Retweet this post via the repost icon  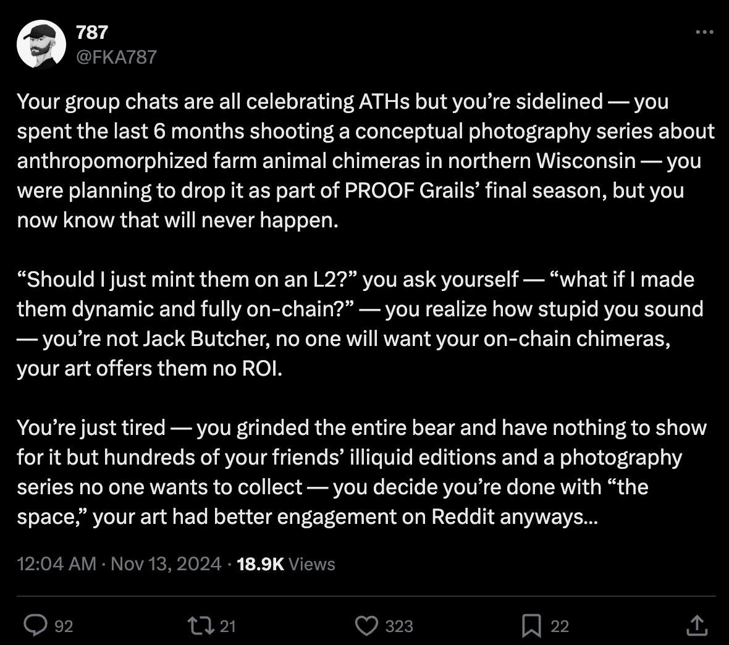point(200,625)
